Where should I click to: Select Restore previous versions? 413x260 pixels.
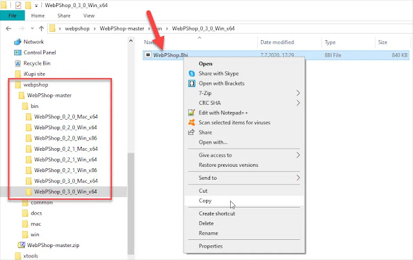(244, 165)
